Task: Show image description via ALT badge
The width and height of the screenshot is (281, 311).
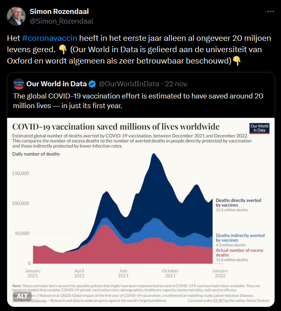Action: pyautogui.click(x=22, y=296)
